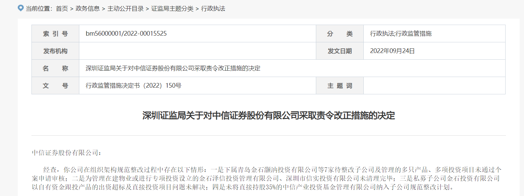Click the bold article headline
Viewport: 524px width, 196px height.
(269, 116)
